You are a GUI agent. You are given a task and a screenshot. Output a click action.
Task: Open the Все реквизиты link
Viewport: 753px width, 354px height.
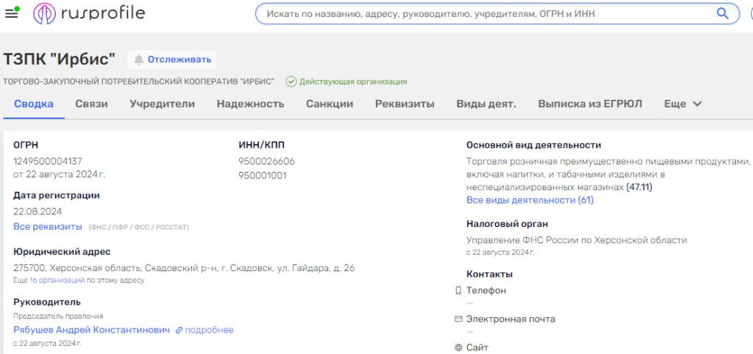[48, 226]
